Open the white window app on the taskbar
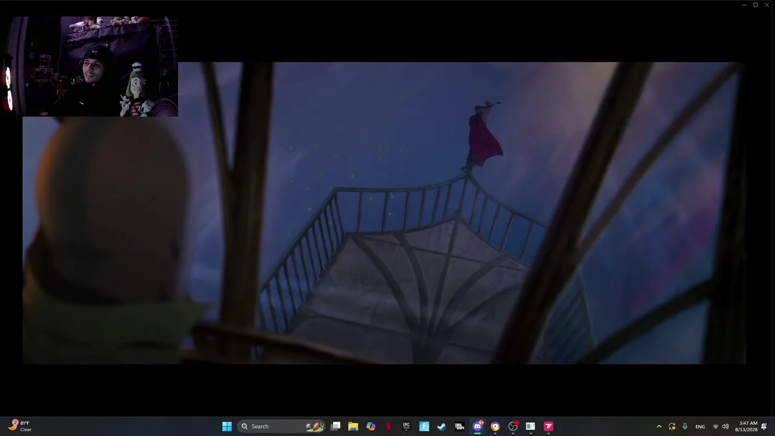This screenshot has height=436, width=775. (530, 426)
